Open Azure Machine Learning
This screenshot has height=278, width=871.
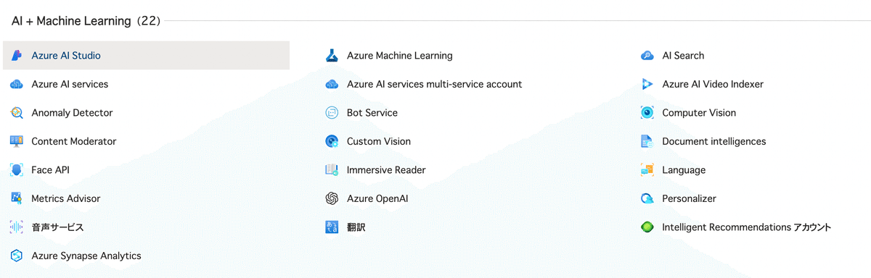400,56
